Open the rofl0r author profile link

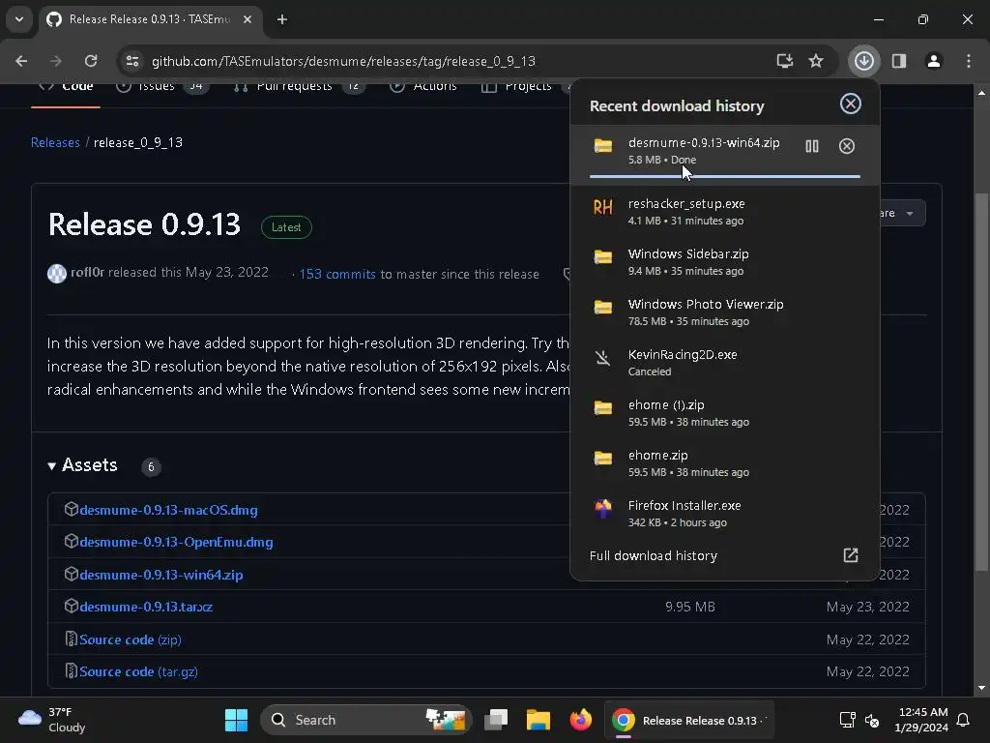[87, 272]
